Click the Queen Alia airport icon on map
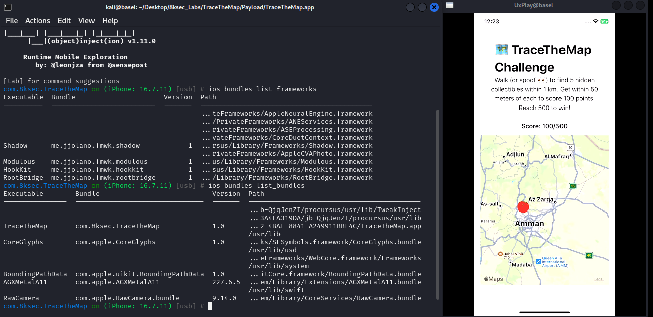 pos(538,261)
